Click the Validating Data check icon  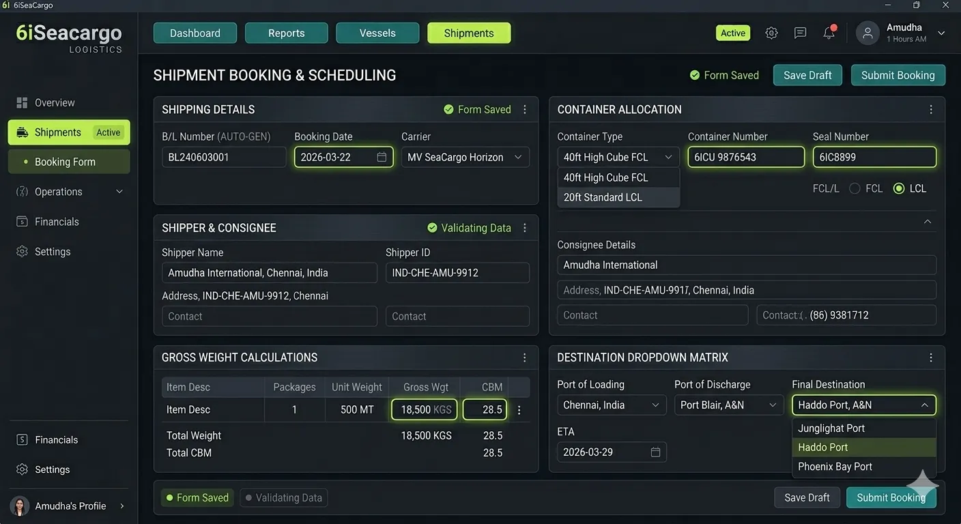point(432,228)
